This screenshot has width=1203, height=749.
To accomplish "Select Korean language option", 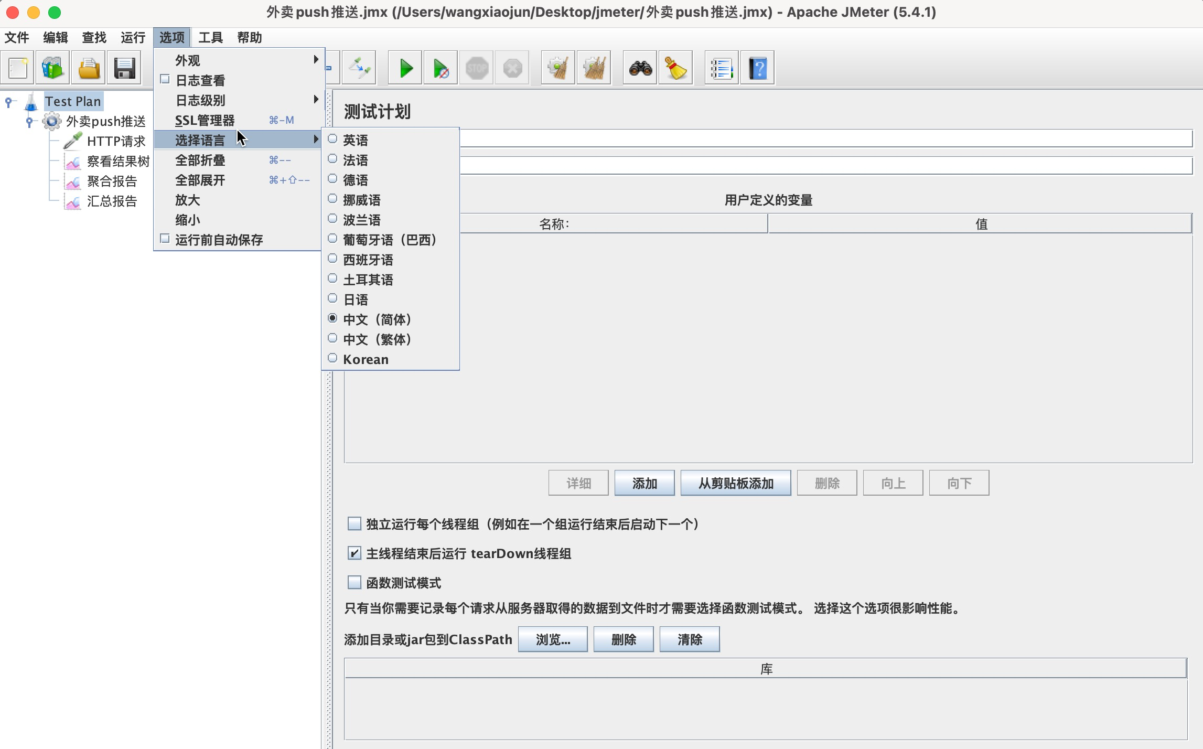I will [x=366, y=359].
